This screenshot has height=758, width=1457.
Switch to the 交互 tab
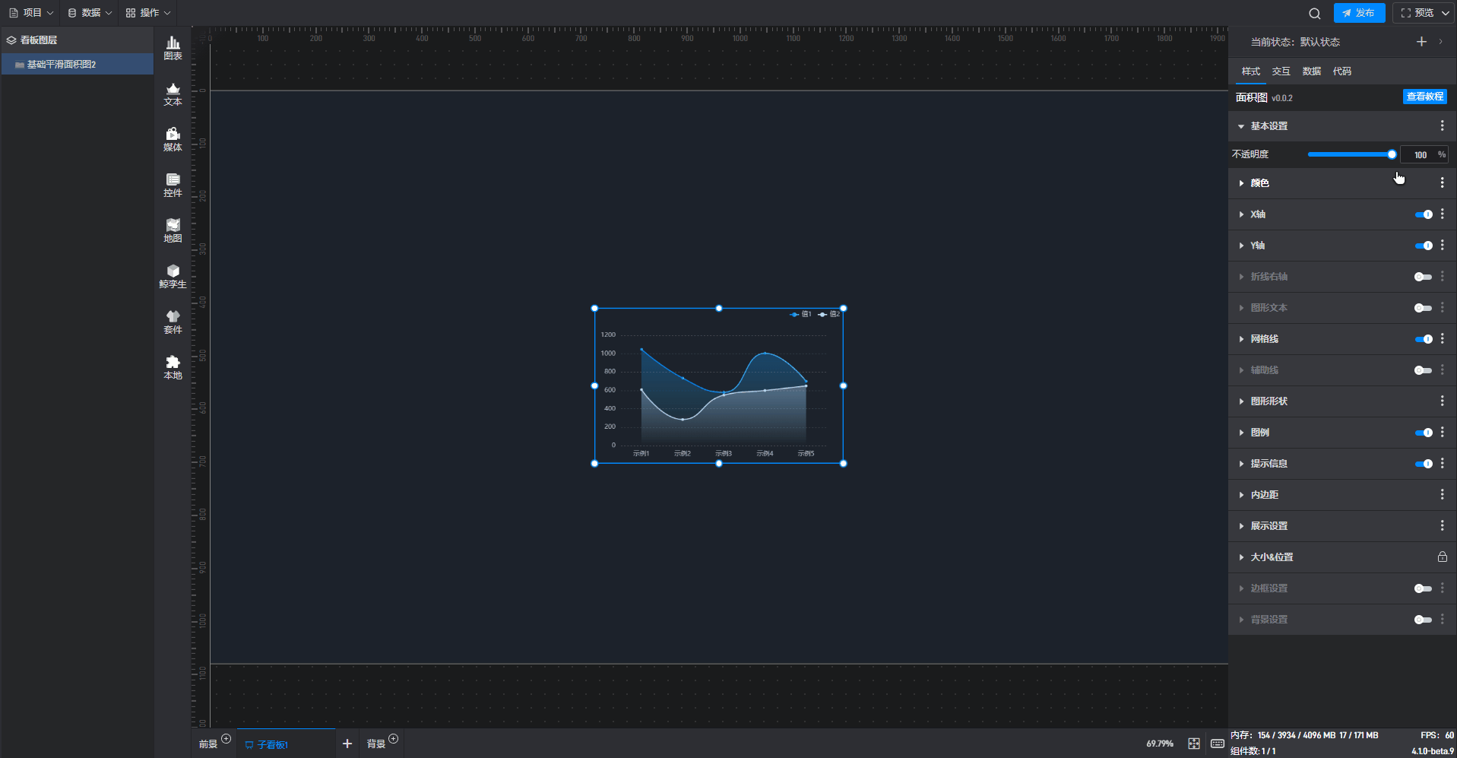coord(1281,71)
